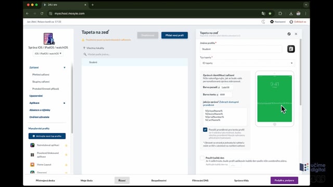The image size is (333, 187).
Task: Open Chrome three-dot menu
Action: coord(305,14)
